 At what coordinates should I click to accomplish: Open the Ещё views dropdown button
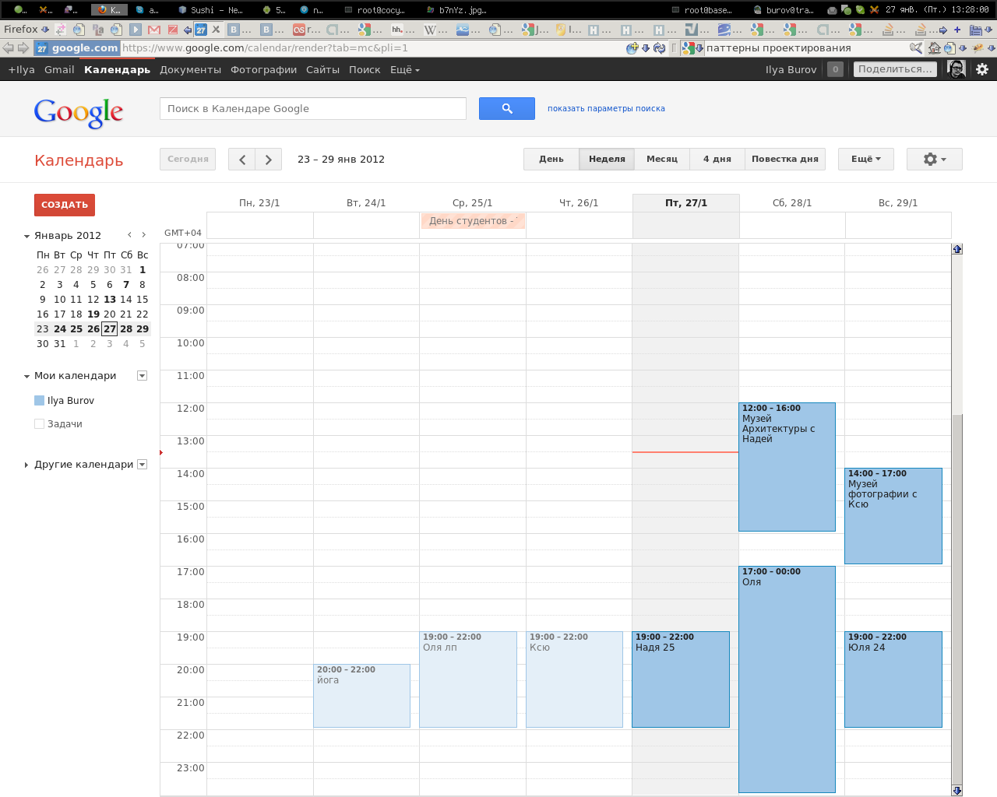(865, 159)
